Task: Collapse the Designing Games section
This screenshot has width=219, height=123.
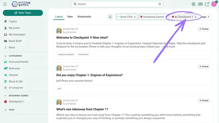Action: tap(5, 96)
